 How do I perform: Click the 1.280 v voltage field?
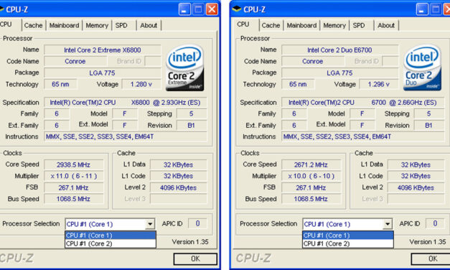141,84
